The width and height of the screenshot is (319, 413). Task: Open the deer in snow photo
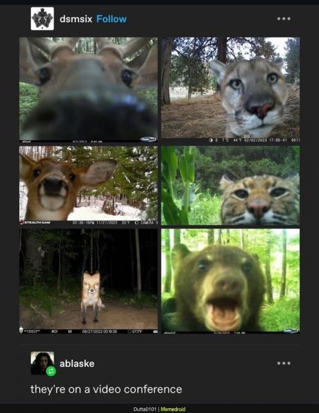89,186
